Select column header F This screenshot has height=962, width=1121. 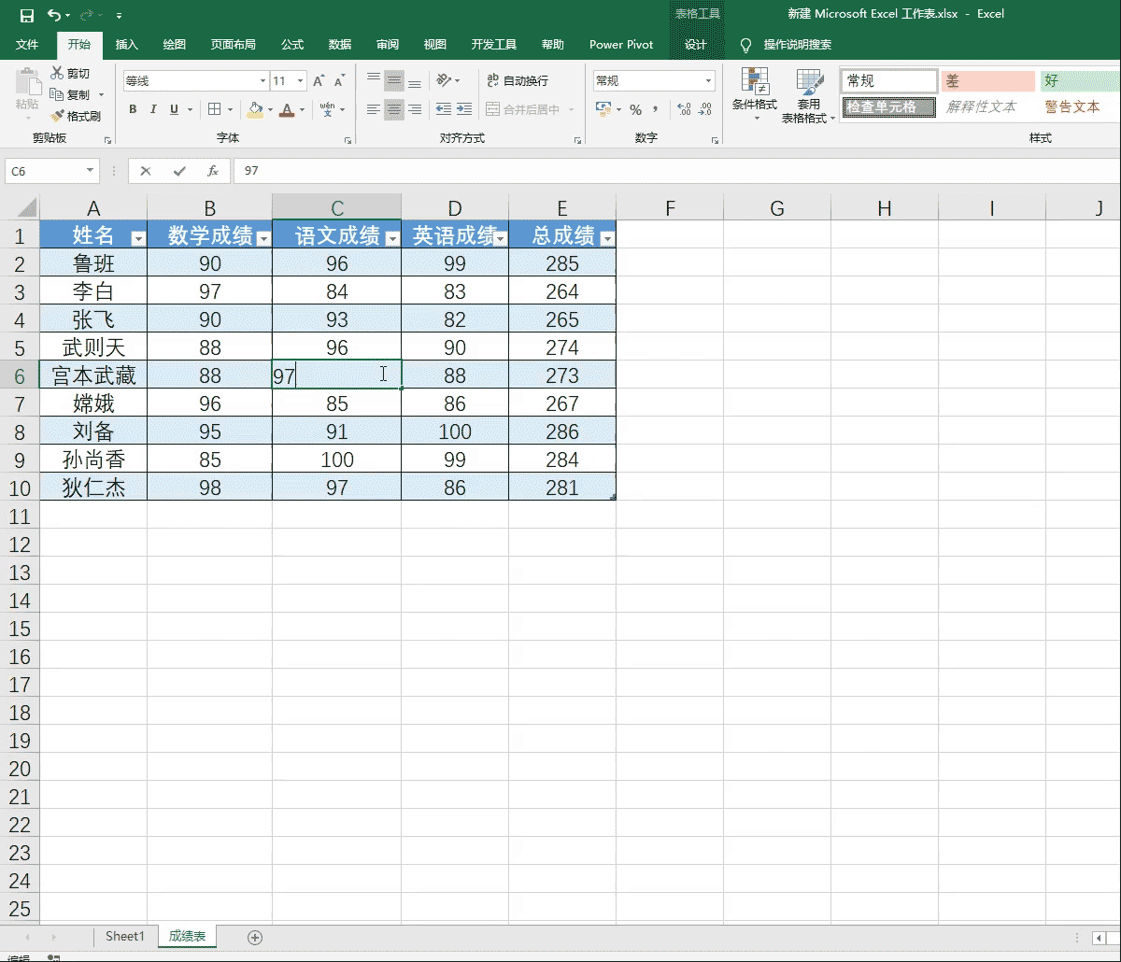coord(670,208)
